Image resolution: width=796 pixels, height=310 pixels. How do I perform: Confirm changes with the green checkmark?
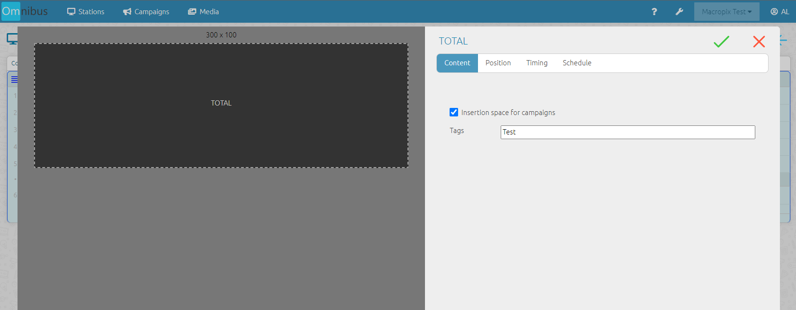point(721,42)
